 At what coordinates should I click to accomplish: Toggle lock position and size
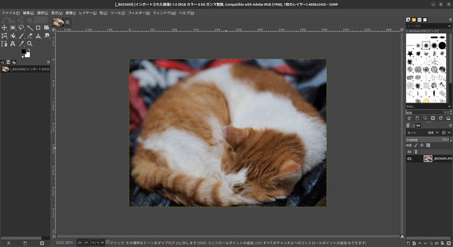422,146
